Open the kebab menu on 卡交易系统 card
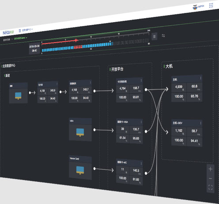 (x=141, y=80)
